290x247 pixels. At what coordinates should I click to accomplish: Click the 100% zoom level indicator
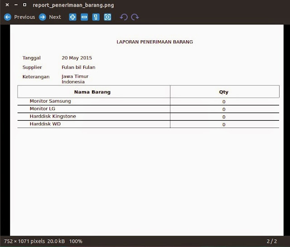click(76, 241)
